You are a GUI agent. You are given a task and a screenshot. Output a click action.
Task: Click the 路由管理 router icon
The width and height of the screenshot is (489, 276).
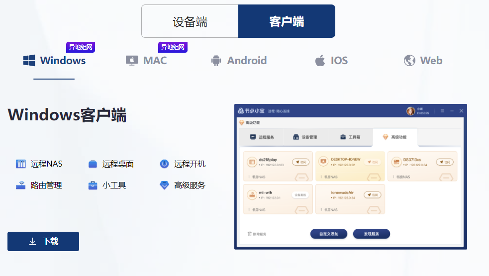pos(20,185)
